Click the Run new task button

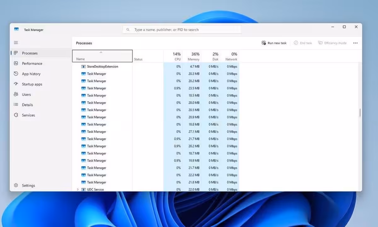click(274, 43)
